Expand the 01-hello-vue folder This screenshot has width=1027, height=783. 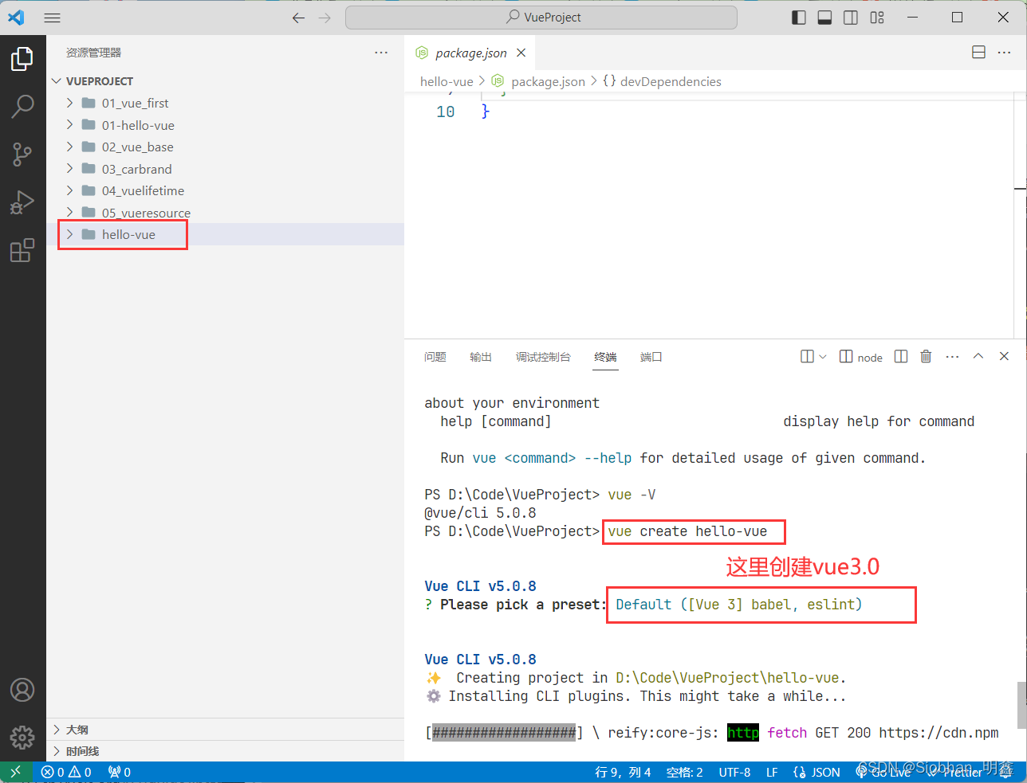click(x=69, y=125)
